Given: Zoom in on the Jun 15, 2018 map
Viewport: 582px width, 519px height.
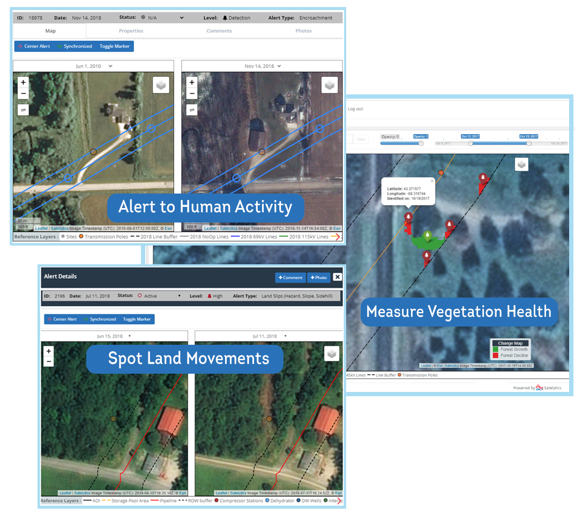Looking at the screenshot, I should pos(49,351).
